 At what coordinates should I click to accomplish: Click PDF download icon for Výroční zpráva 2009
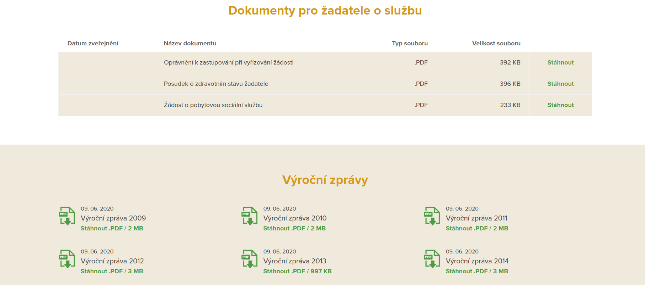coord(67,216)
